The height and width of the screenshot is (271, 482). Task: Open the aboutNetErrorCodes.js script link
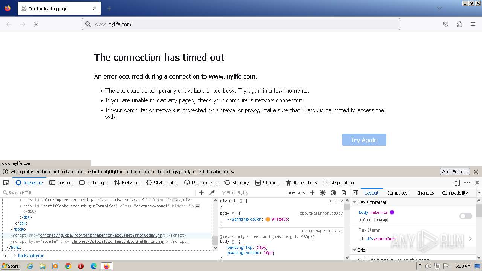[x=101, y=235]
